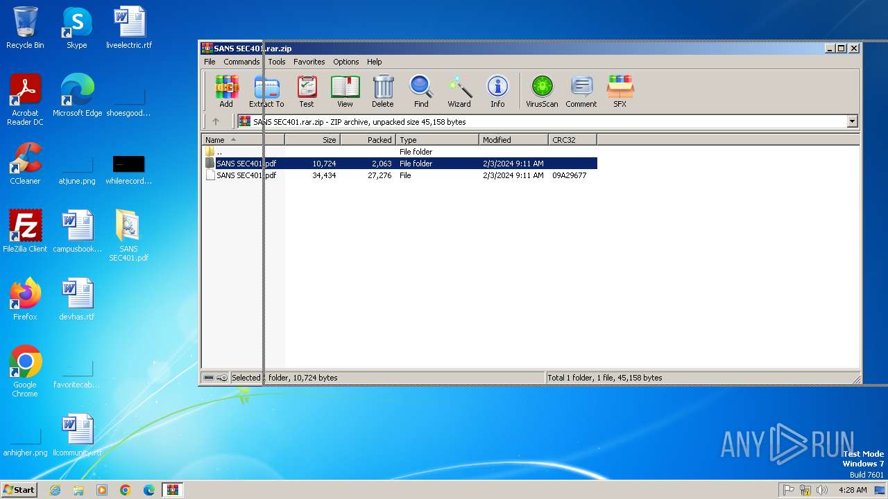Click CRC32 value 09A29677

[570, 175]
